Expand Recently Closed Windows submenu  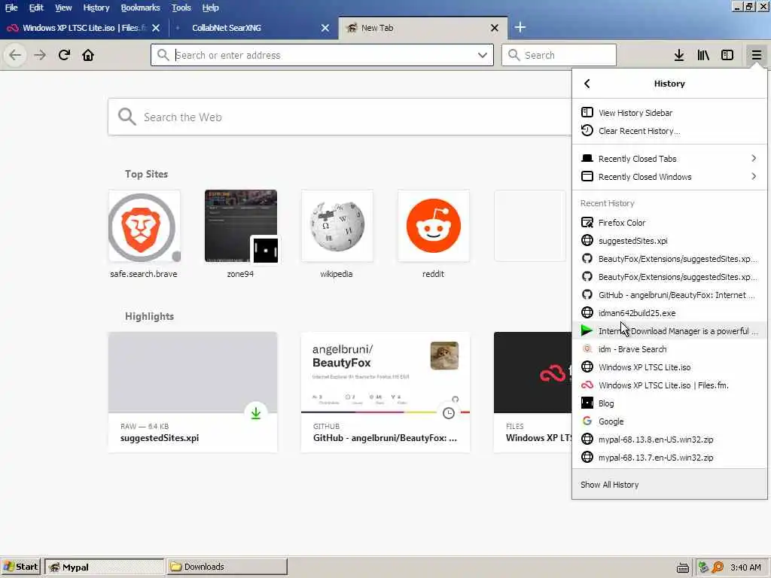[x=669, y=176]
